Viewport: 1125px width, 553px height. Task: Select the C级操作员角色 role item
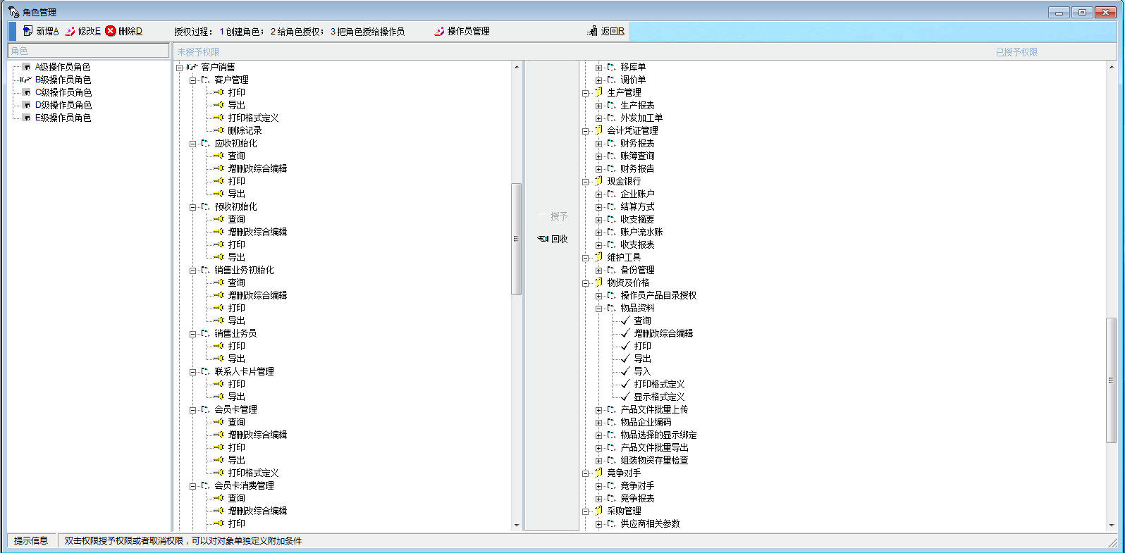63,92
